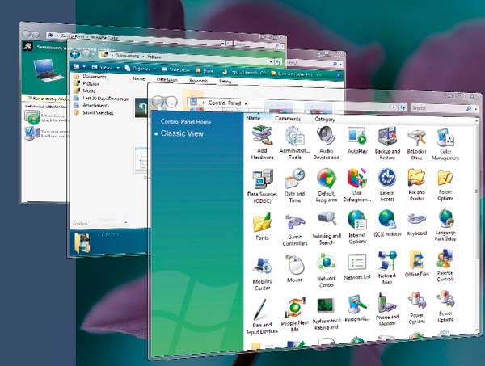Expand the Folders pane in Pictures window

[126, 222]
